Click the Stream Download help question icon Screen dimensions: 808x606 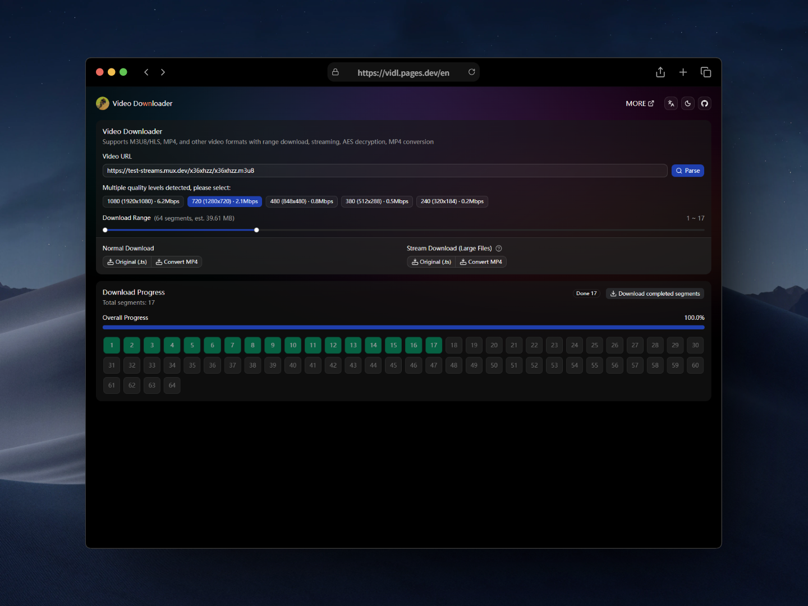pyautogui.click(x=499, y=249)
